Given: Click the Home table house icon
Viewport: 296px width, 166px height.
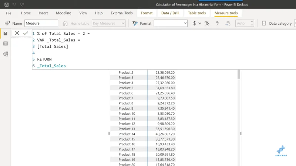Looking at the screenshot, I should 65,23.
